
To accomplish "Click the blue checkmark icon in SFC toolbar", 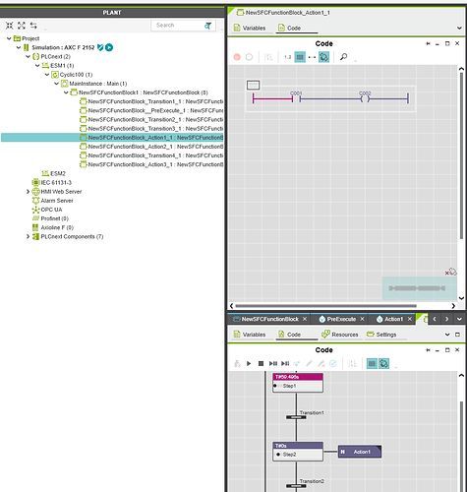I will click(x=333, y=363).
